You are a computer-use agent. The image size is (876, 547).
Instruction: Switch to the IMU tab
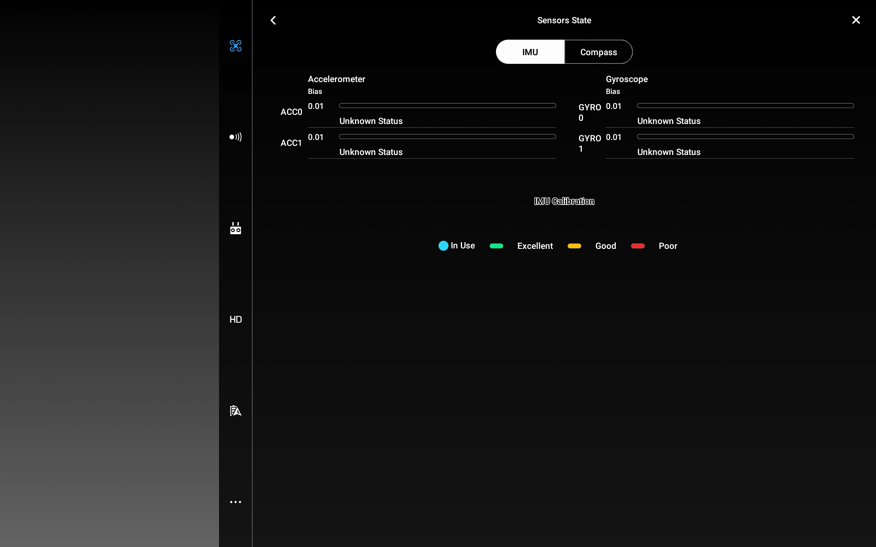tap(530, 52)
